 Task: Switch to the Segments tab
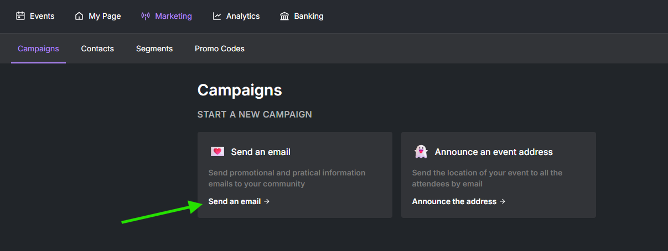pyautogui.click(x=154, y=49)
